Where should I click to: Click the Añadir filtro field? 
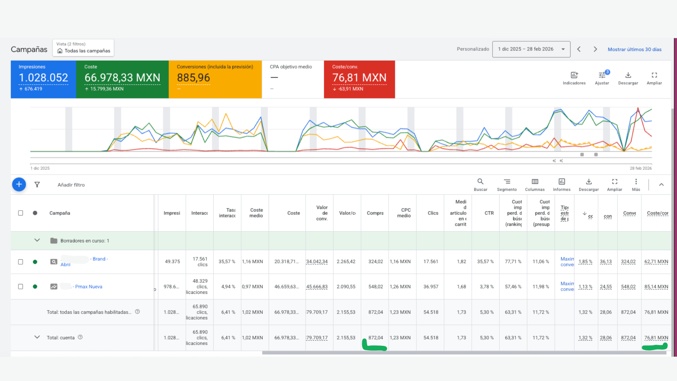[71, 185]
